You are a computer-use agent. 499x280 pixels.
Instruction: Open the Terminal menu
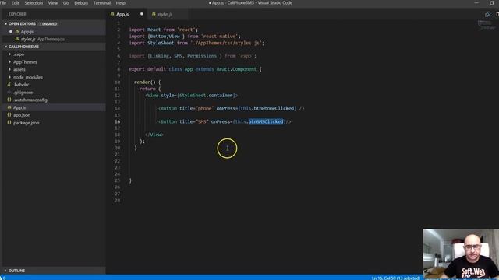[x=102, y=3]
